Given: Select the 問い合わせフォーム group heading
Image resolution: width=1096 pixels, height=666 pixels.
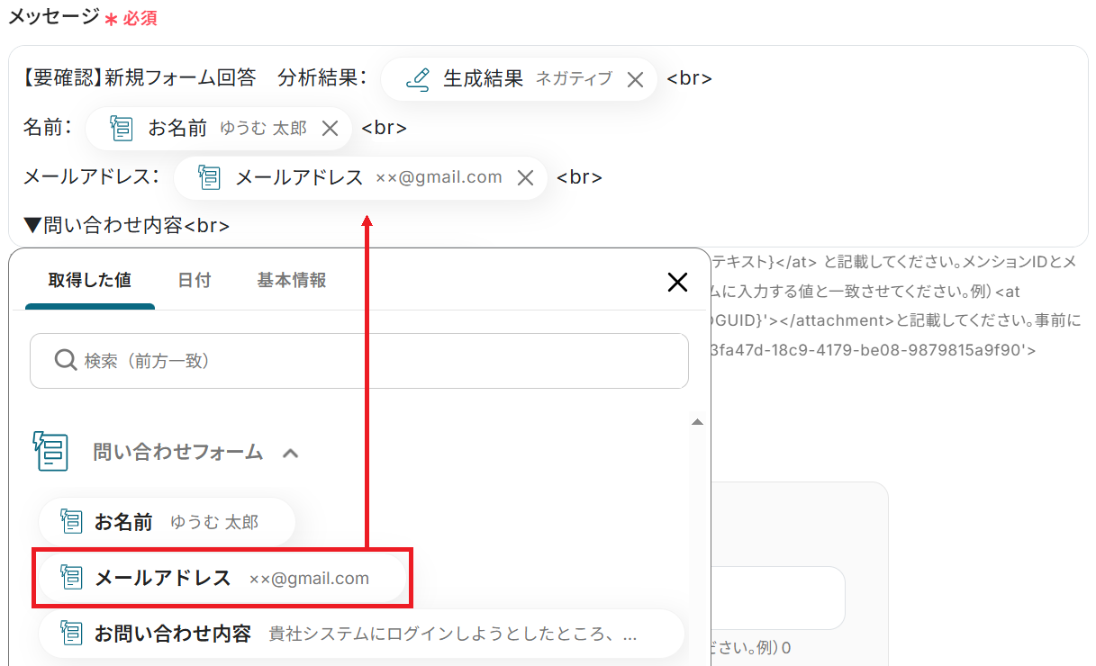Looking at the screenshot, I should pyautogui.click(x=178, y=452).
